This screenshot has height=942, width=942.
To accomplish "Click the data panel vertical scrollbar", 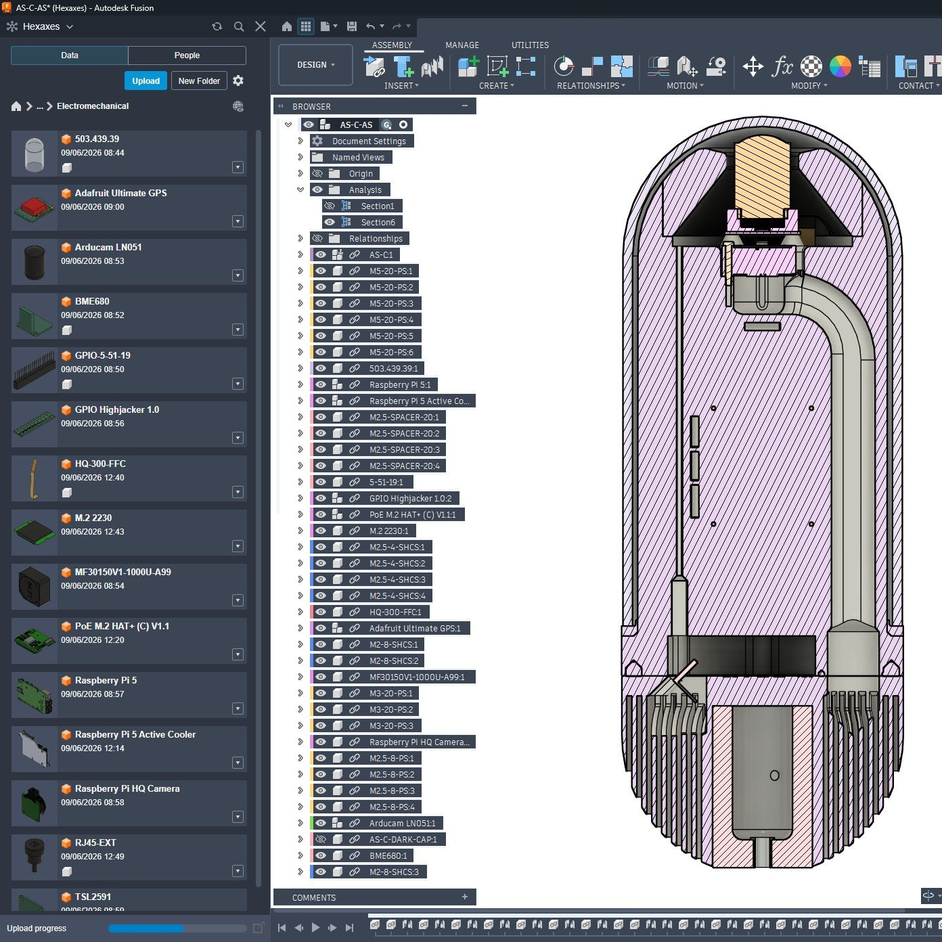I will point(259,508).
